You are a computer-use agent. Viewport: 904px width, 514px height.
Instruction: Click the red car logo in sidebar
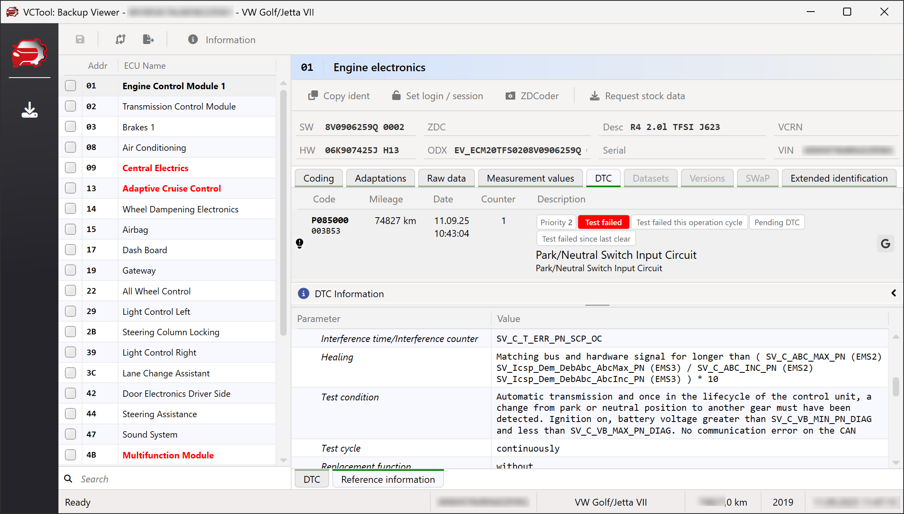[30, 53]
